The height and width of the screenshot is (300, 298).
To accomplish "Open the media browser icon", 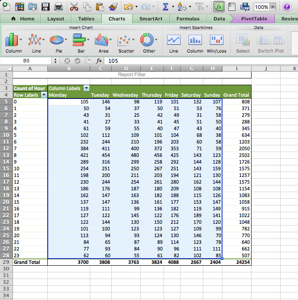I will (x=245, y=7).
